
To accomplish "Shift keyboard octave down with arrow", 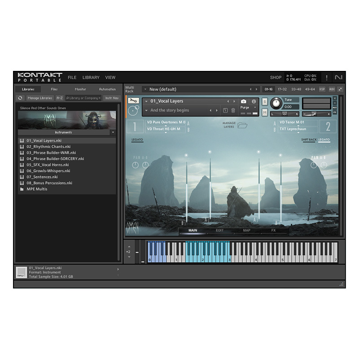I will pyautogui.click(x=129, y=257).
